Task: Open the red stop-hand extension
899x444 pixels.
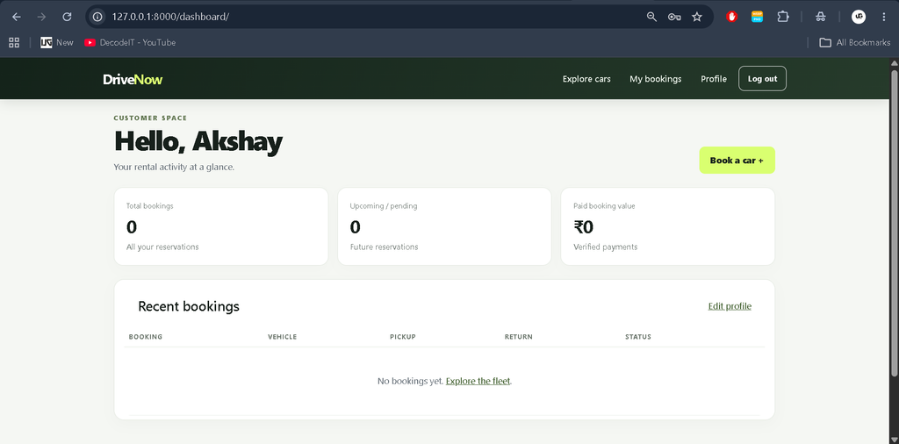Action: pyautogui.click(x=731, y=17)
